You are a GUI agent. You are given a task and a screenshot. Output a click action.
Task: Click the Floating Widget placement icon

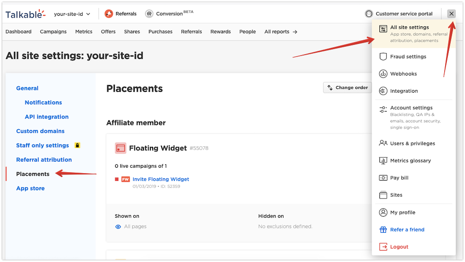[x=120, y=148]
